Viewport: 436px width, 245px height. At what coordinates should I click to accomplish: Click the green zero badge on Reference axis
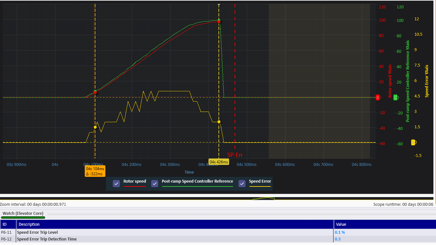point(395,97)
